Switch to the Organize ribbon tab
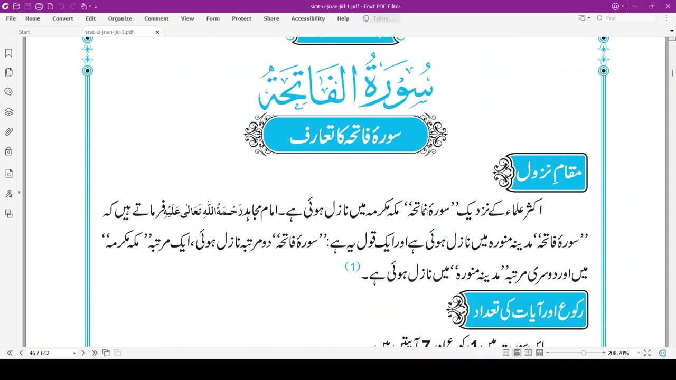 click(x=120, y=18)
